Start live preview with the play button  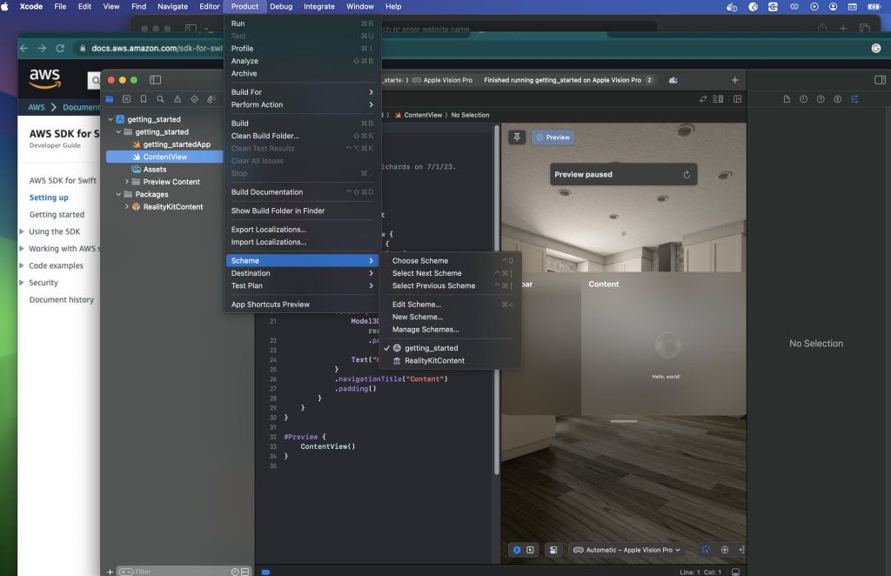pyautogui.click(x=517, y=550)
